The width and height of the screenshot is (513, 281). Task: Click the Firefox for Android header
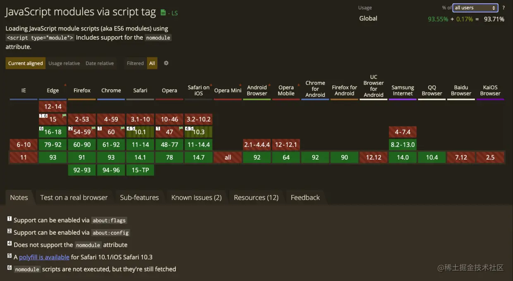[x=344, y=90]
